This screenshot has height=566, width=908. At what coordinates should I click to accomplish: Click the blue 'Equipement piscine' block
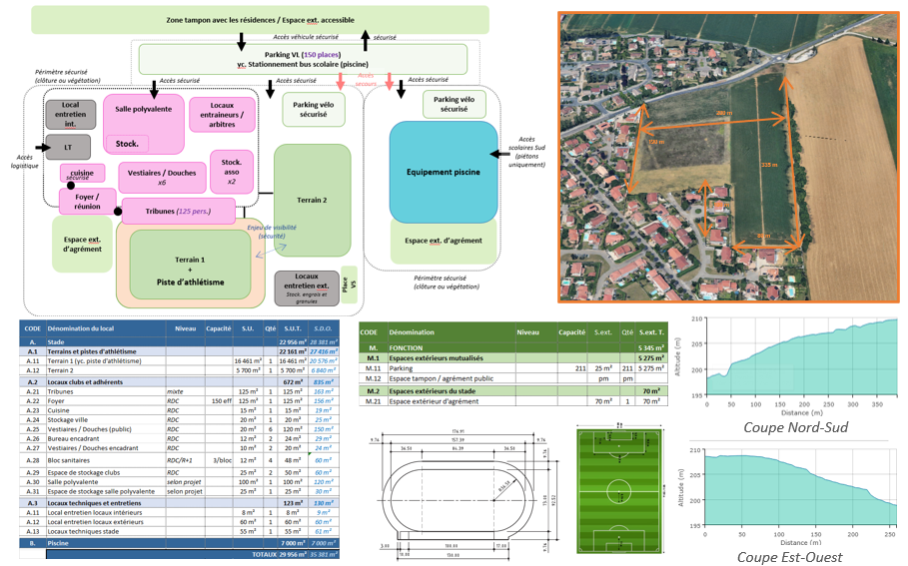click(444, 172)
